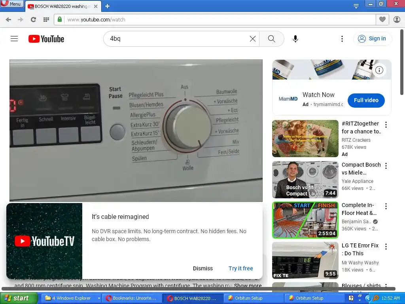The height and width of the screenshot is (304, 405).
Task: Switch to second Orbitum Setup window
Action: pyautogui.click(x=314, y=298)
